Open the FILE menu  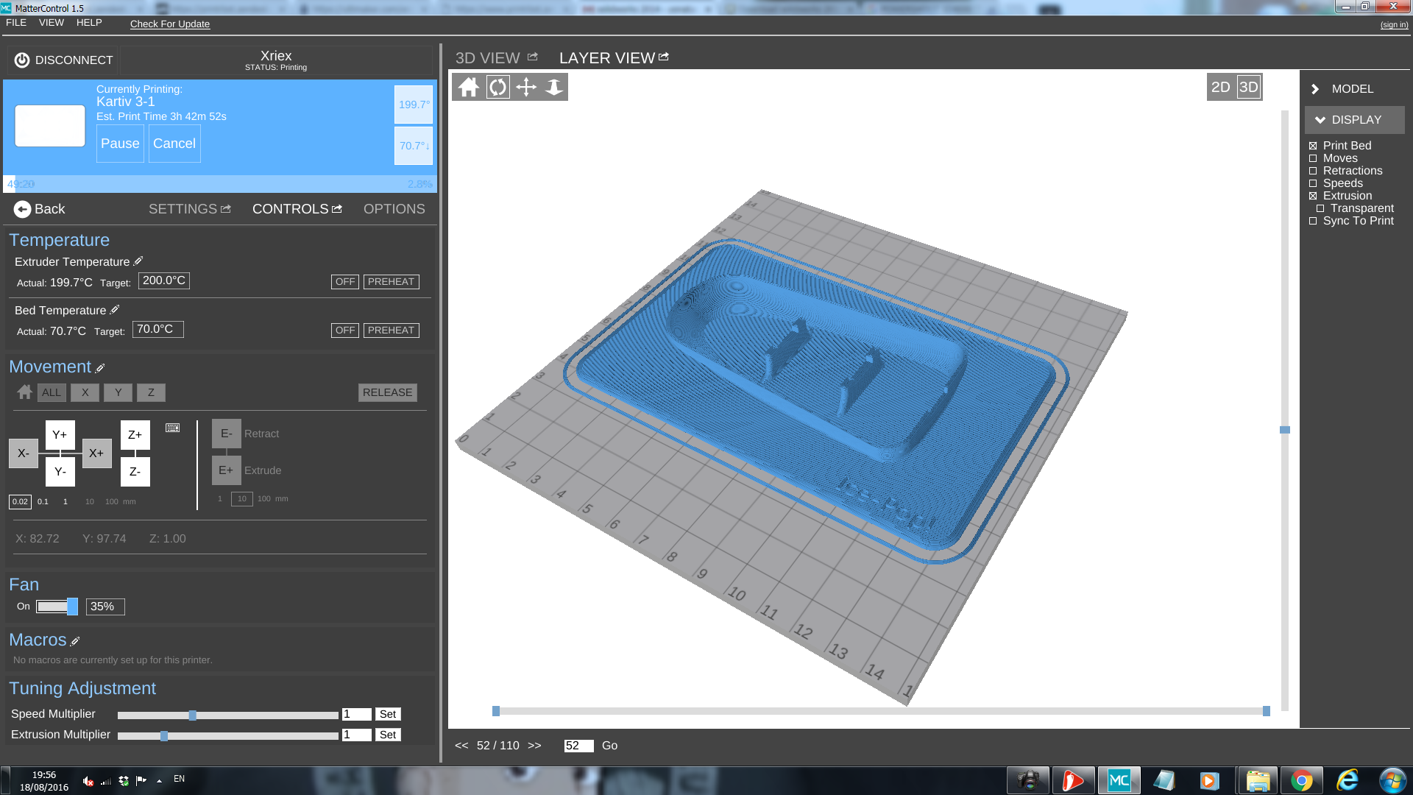tap(16, 23)
